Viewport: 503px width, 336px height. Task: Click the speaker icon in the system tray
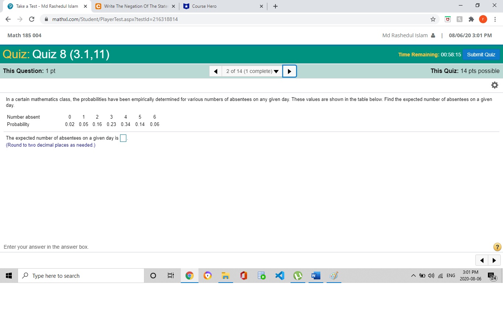(431, 275)
